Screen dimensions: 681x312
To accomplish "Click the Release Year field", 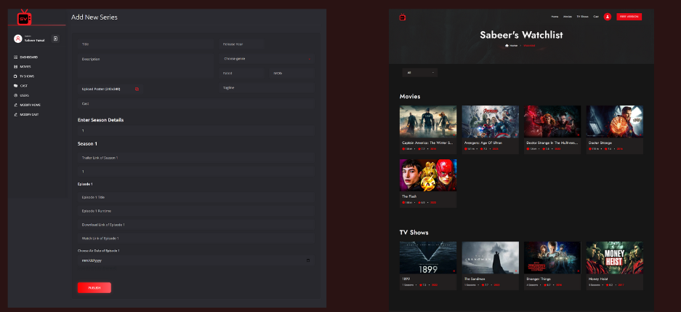I will click(x=241, y=44).
